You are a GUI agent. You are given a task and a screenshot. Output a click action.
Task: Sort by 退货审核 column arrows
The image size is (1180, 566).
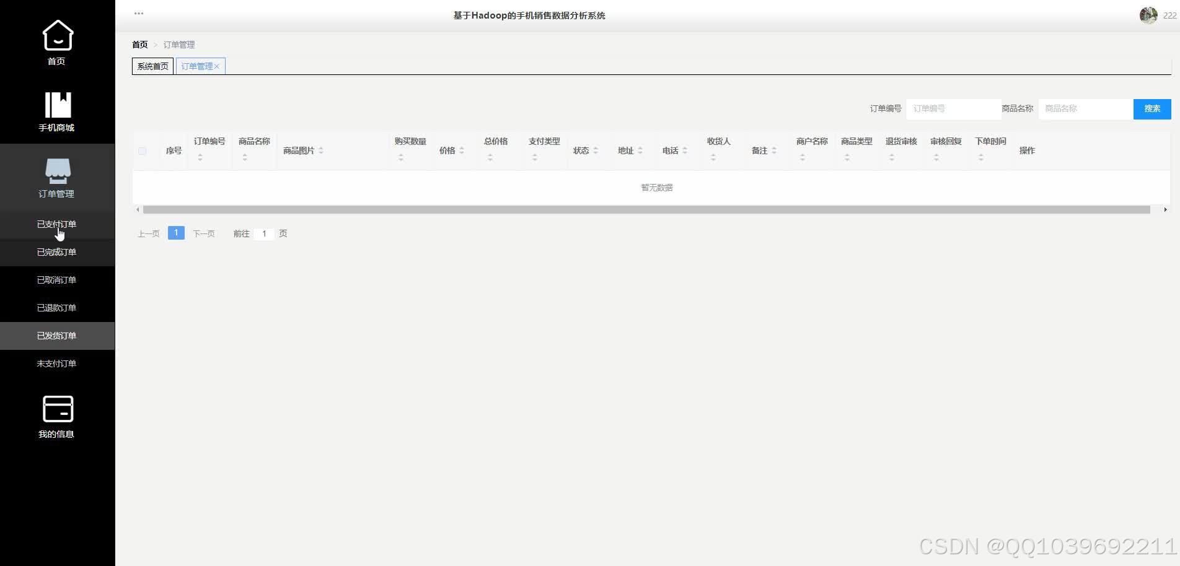point(892,158)
